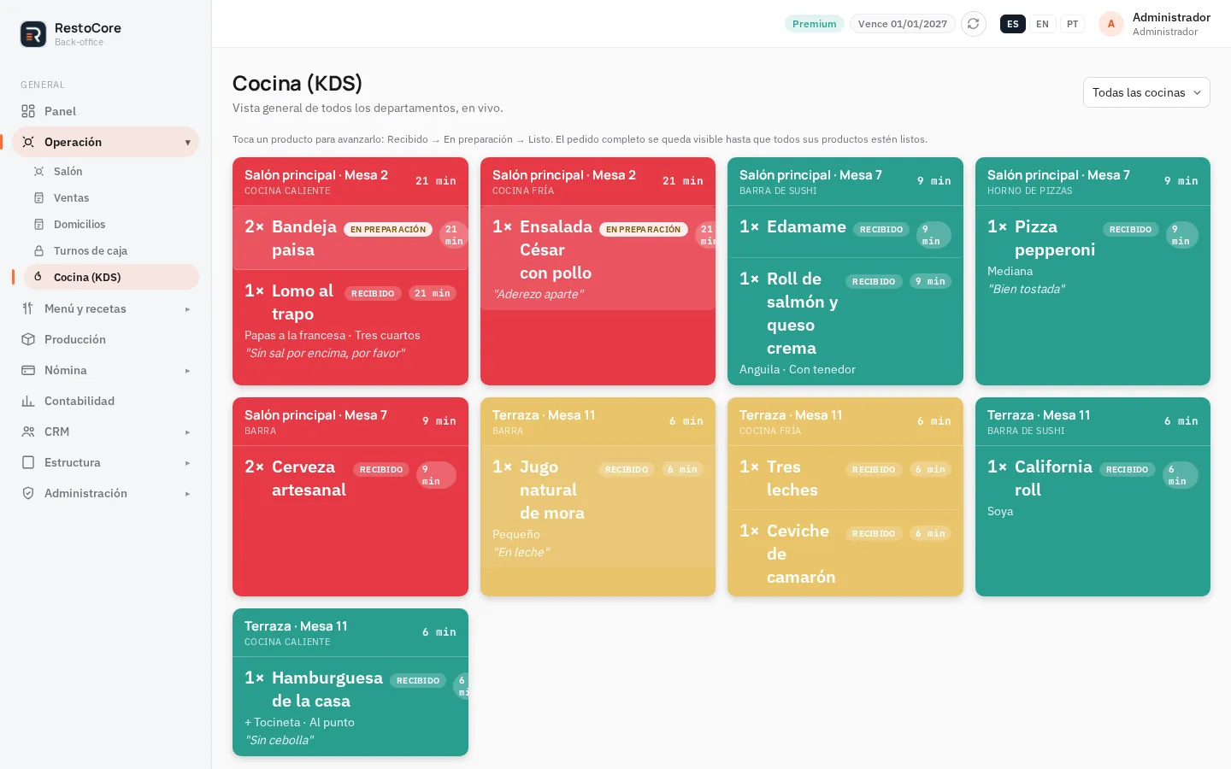Screen dimensions: 1231x769
Task: Switch language to EN
Action: coord(1042,24)
